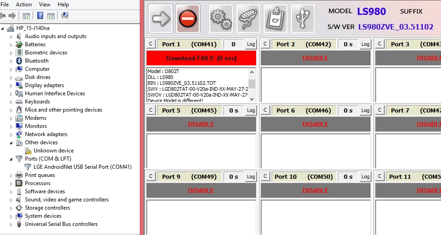Click the Log button for Port 1
This screenshot has height=235, width=441.
pos(251,44)
